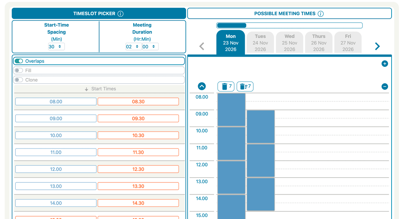Image resolution: width=401 pixels, height=219 pixels.
Task: Switch to Fri 27 Nov 2026 tab
Action: 348,42
